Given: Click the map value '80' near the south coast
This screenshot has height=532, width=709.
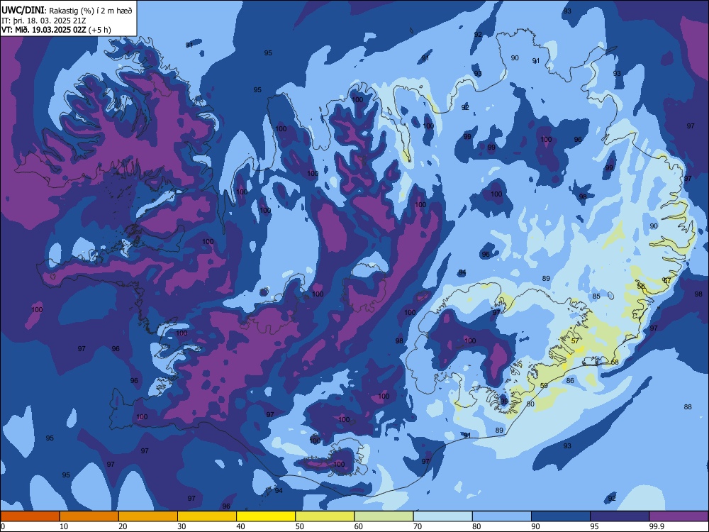Looking at the screenshot, I should click(x=530, y=404).
